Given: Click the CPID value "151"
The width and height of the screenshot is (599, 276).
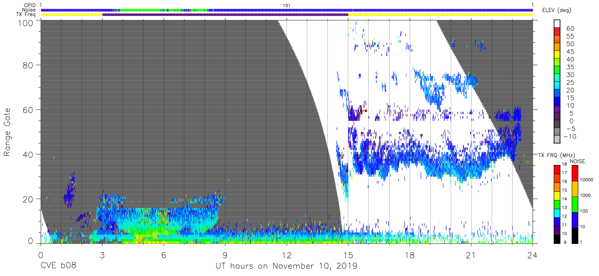Looking at the screenshot, I should coord(287,5).
